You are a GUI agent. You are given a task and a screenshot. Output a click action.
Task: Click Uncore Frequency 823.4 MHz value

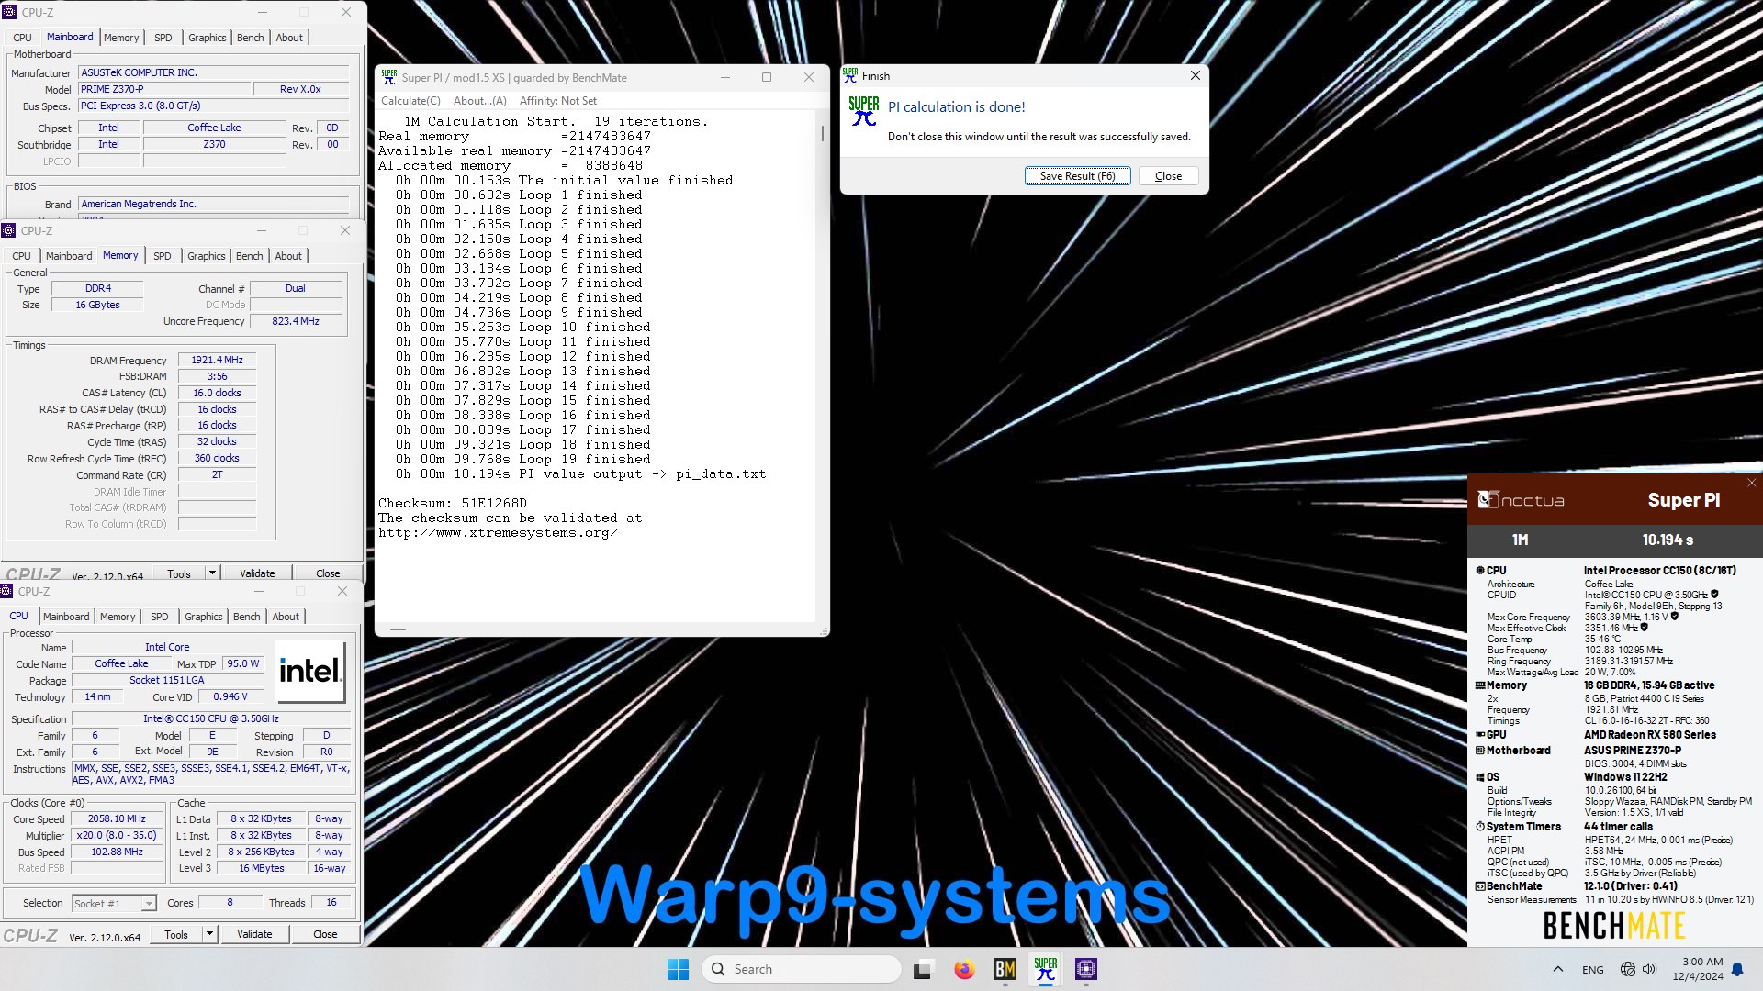point(296,321)
